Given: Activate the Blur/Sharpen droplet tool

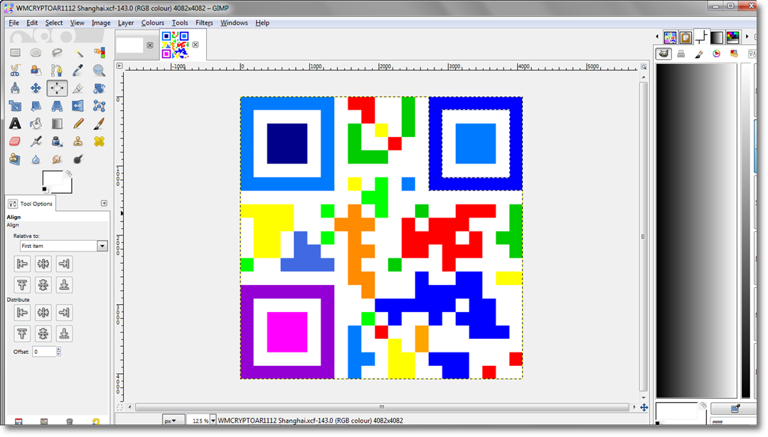Looking at the screenshot, I should point(36,159).
